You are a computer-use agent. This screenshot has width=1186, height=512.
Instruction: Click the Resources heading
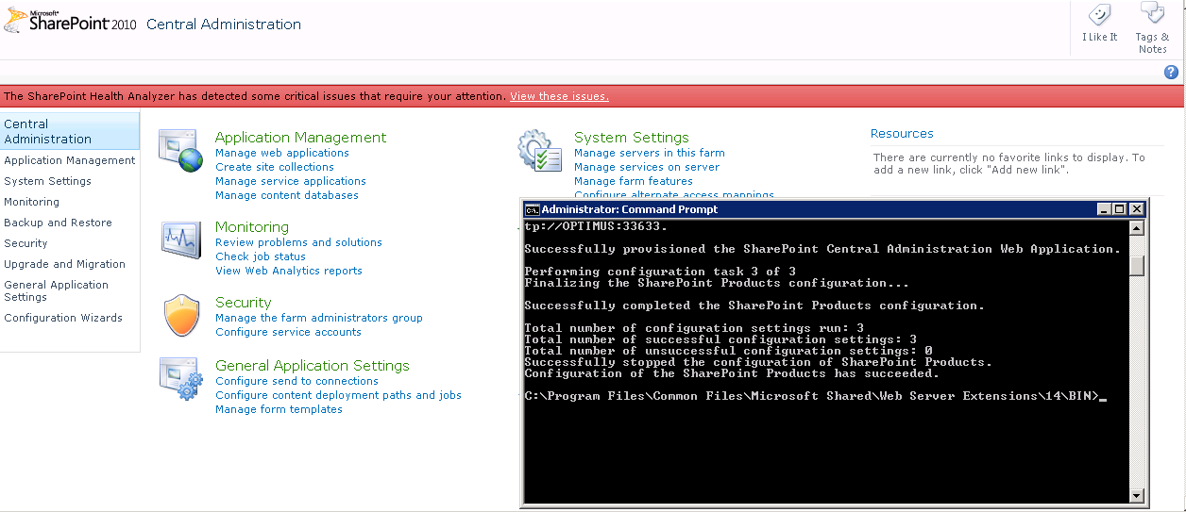pos(902,134)
